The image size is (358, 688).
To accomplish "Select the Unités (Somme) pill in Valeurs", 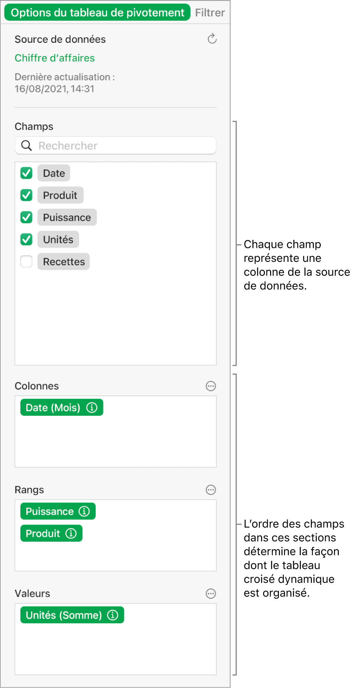I will pos(64,615).
